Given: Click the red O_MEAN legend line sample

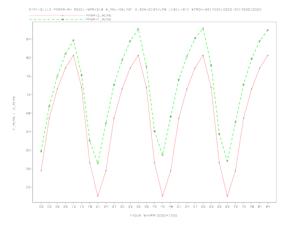Looking at the screenshot, I should point(57,15).
